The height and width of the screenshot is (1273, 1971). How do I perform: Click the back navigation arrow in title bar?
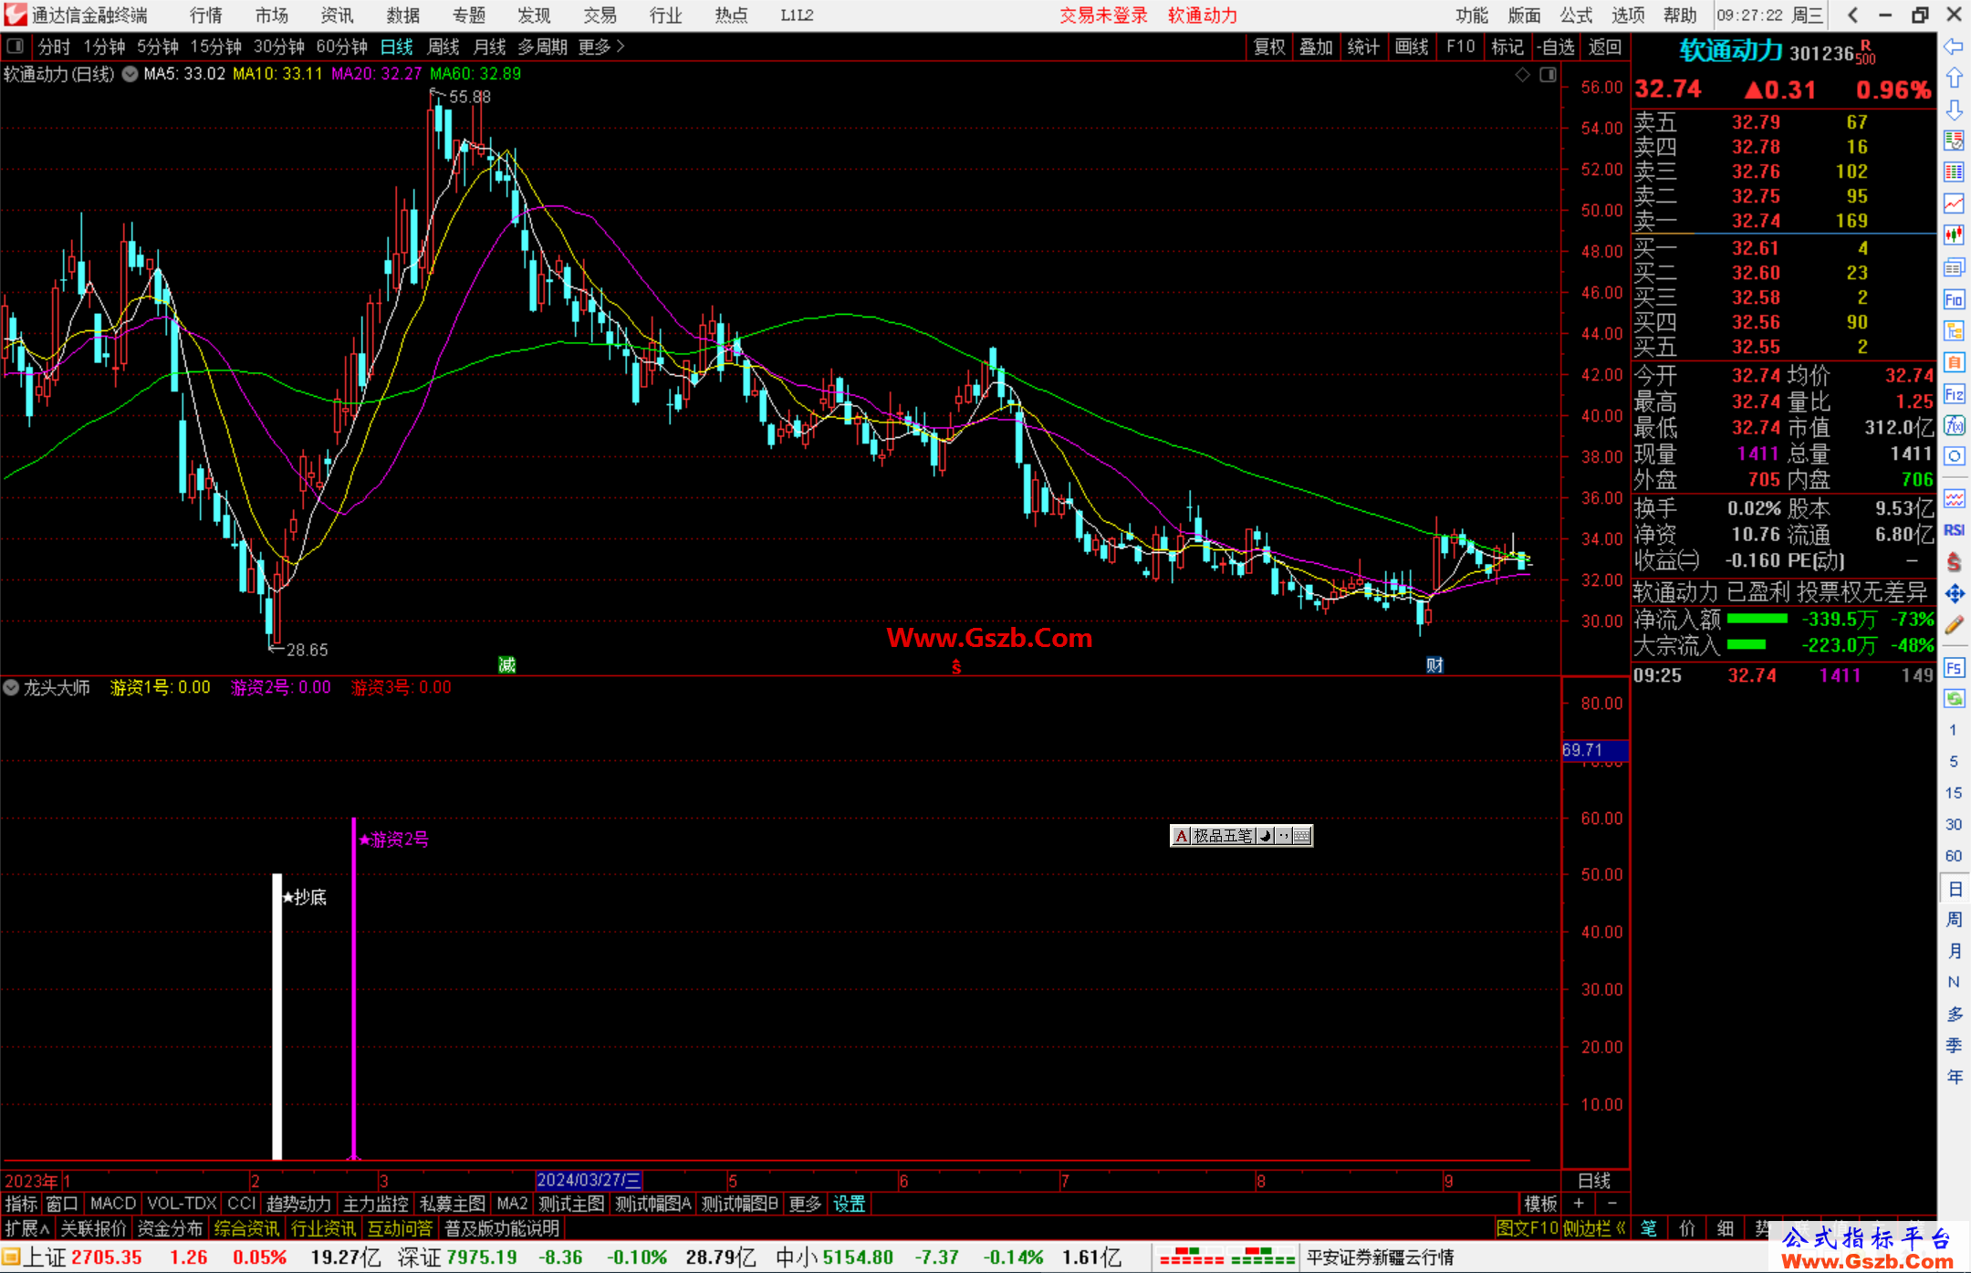click(1852, 16)
